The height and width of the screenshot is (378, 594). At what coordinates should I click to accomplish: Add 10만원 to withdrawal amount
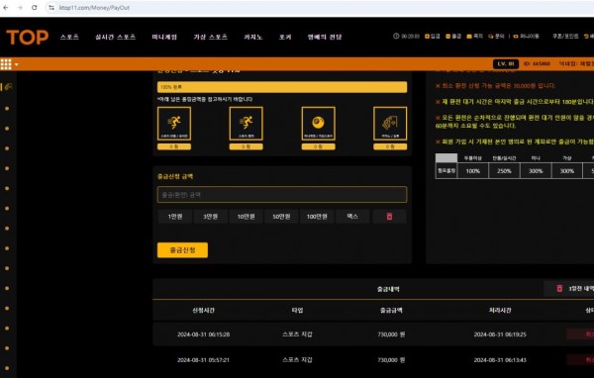coord(246,217)
